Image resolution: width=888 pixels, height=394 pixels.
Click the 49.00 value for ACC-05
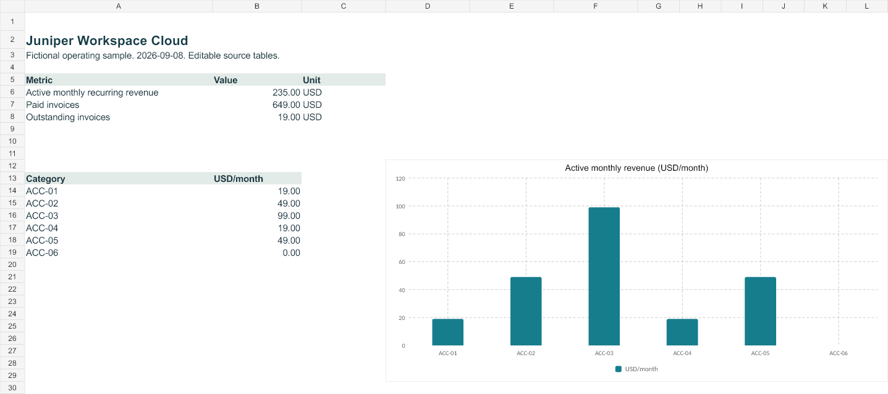[257, 240]
